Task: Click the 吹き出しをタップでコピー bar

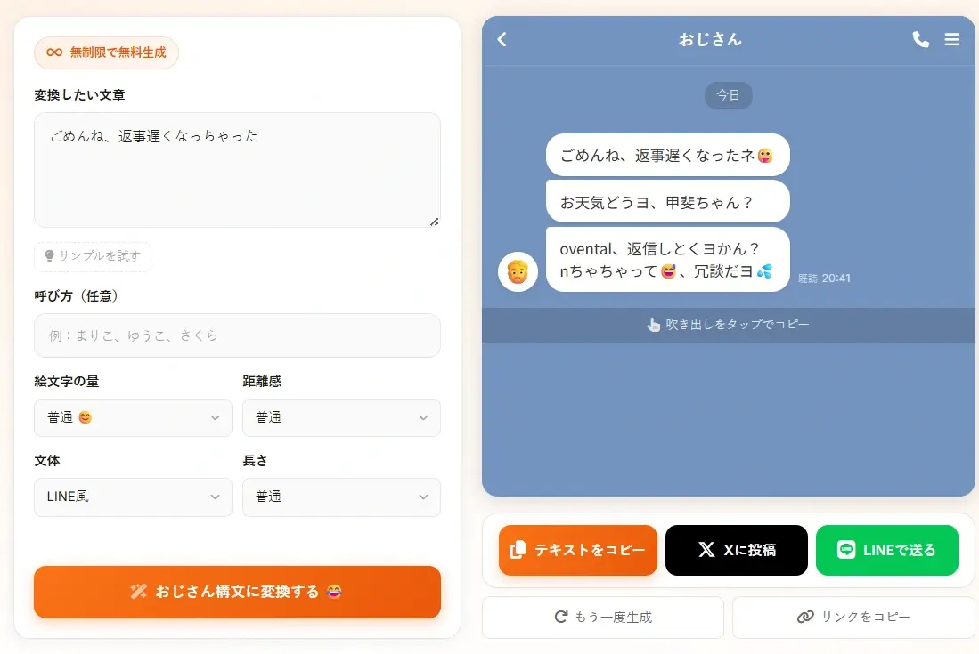Action: 728,324
